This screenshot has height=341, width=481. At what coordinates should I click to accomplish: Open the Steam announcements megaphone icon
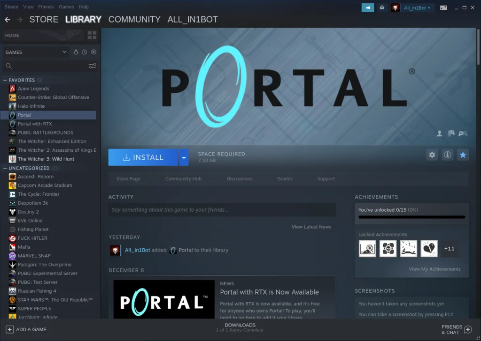[368, 7]
